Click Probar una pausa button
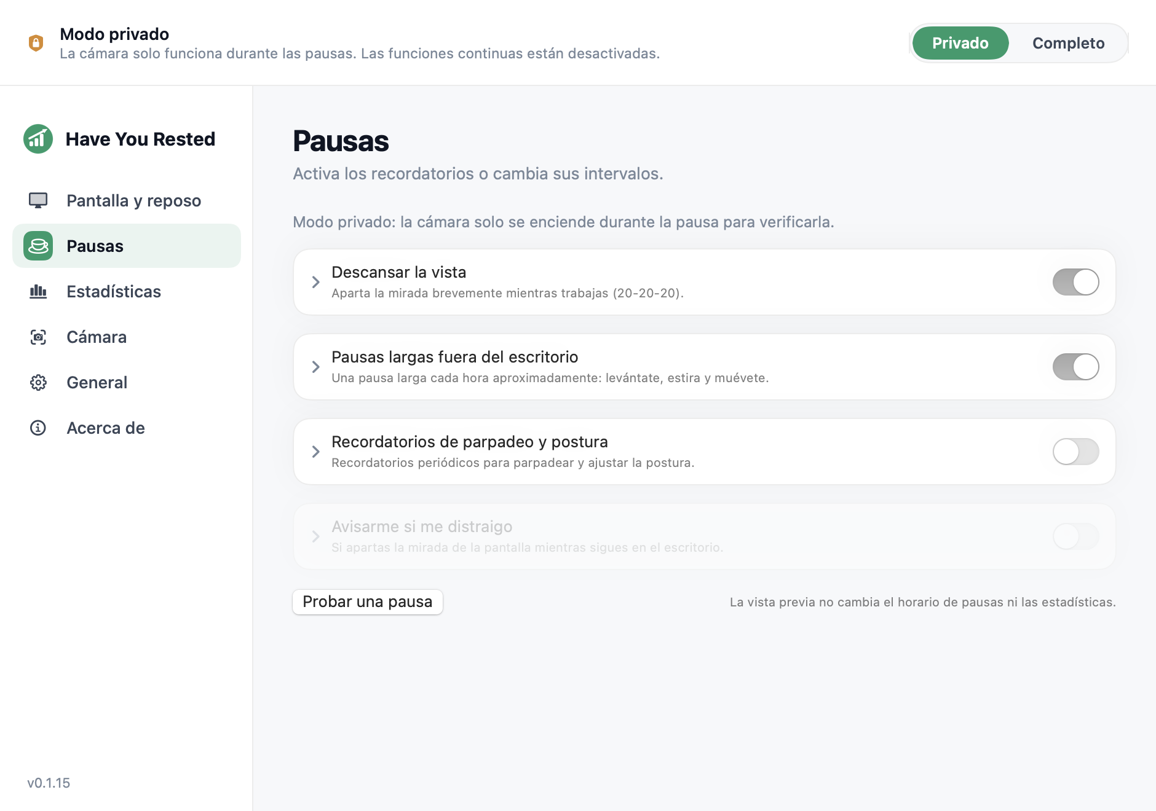The image size is (1156, 811). 368,601
